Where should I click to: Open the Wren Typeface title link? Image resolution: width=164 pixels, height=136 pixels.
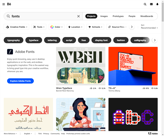click(x=64, y=88)
